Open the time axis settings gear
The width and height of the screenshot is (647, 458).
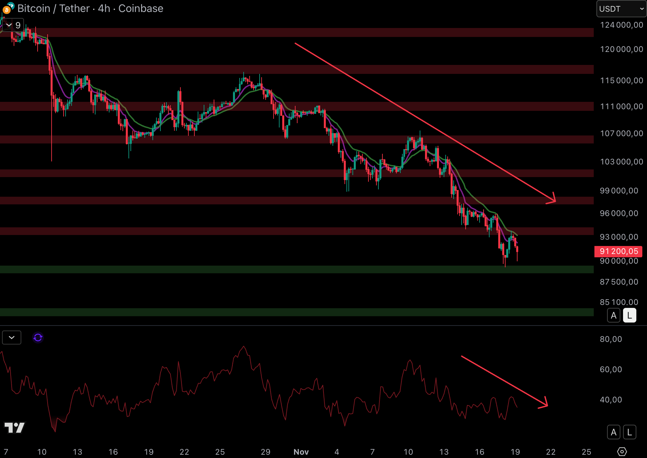click(622, 452)
